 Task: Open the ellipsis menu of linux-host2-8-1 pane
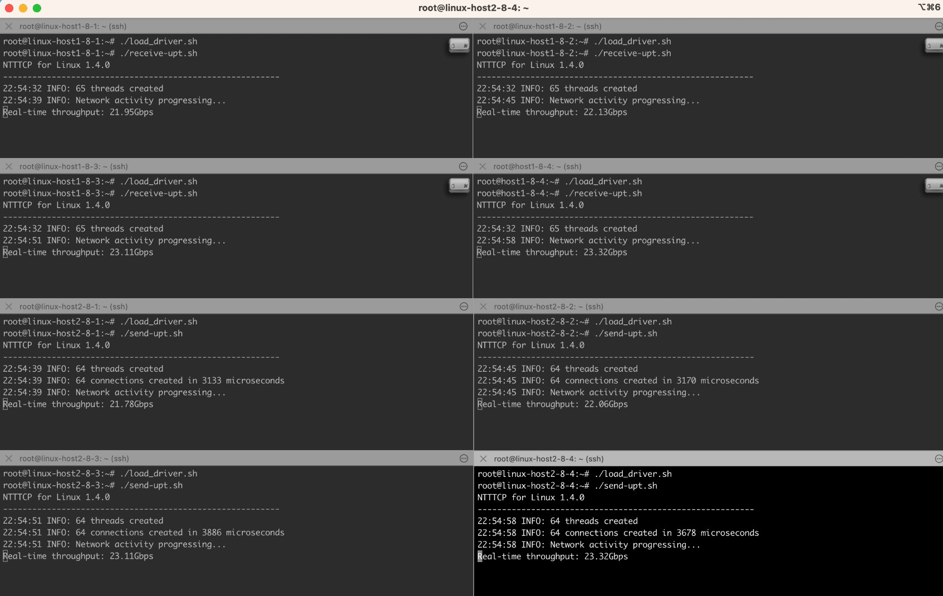pyautogui.click(x=464, y=307)
